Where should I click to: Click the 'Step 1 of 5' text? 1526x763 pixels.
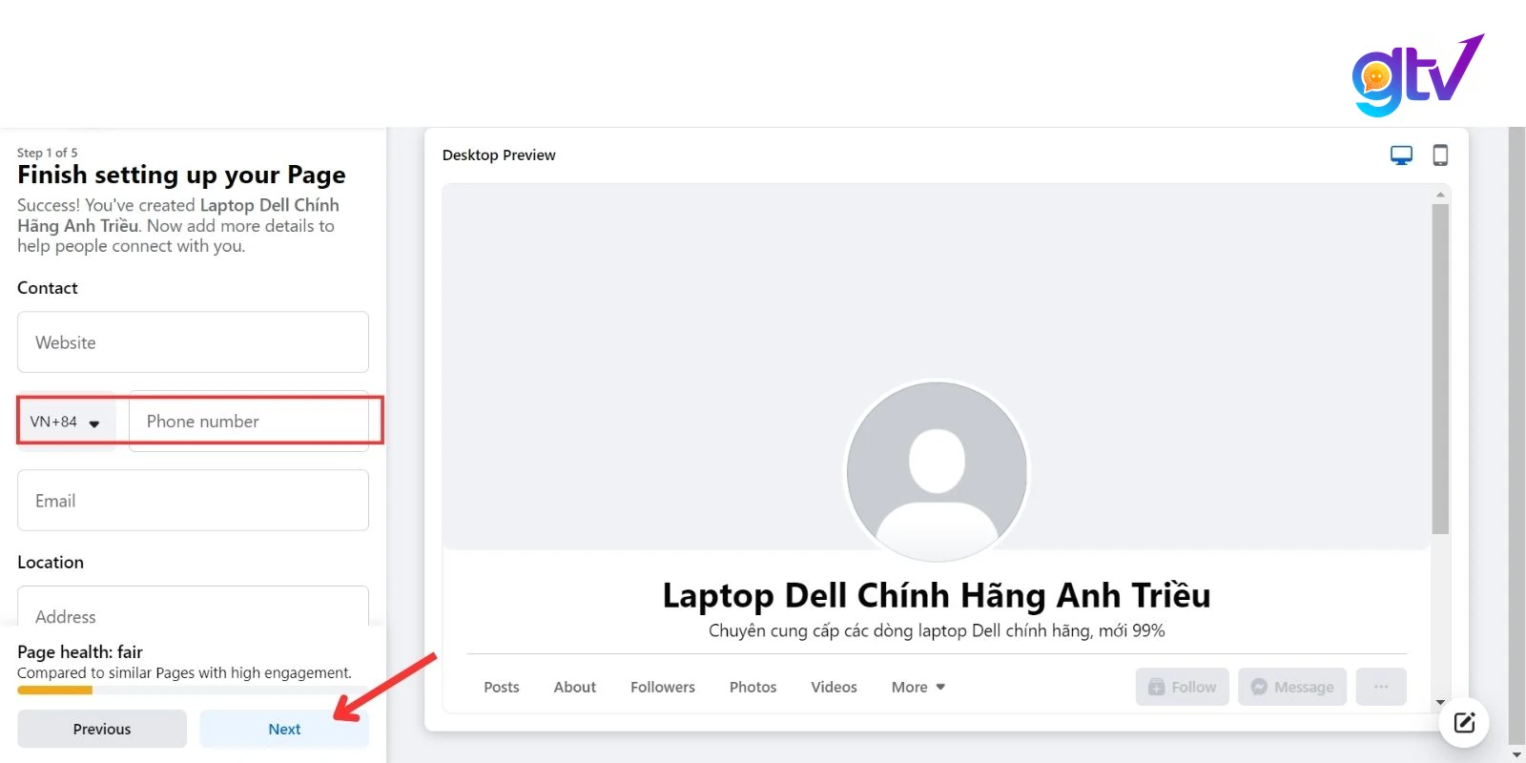coord(48,153)
